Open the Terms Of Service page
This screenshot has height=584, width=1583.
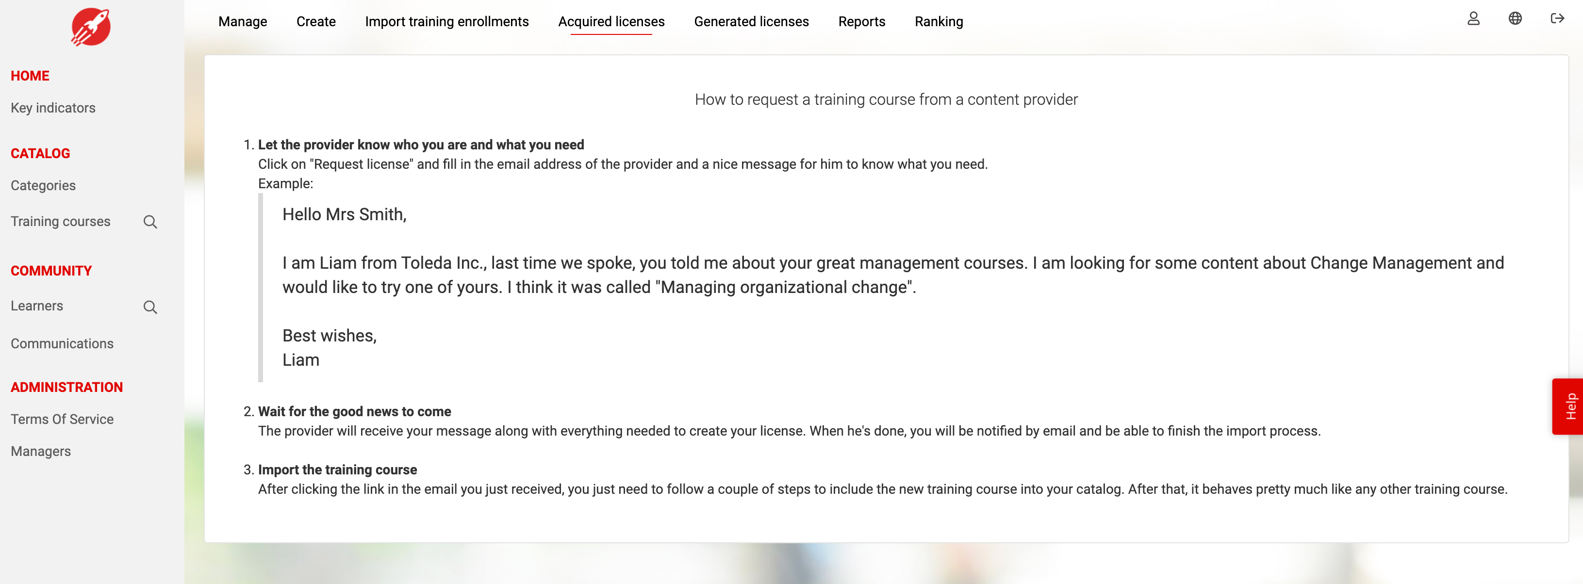pyautogui.click(x=62, y=419)
